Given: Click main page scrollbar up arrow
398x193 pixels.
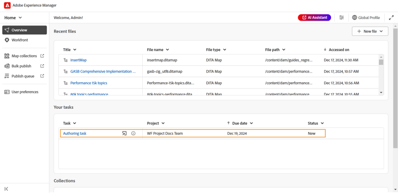Looking at the screenshot, I should [x=395, y=27].
